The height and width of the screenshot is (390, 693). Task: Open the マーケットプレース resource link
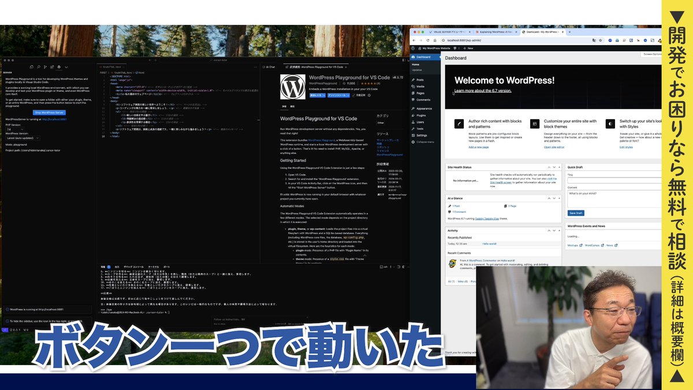(388, 140)
